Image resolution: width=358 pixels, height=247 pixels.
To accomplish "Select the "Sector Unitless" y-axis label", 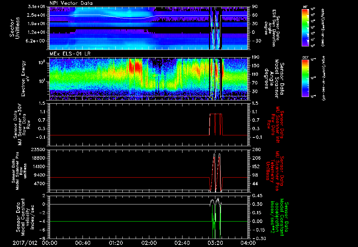I will 14,28.
